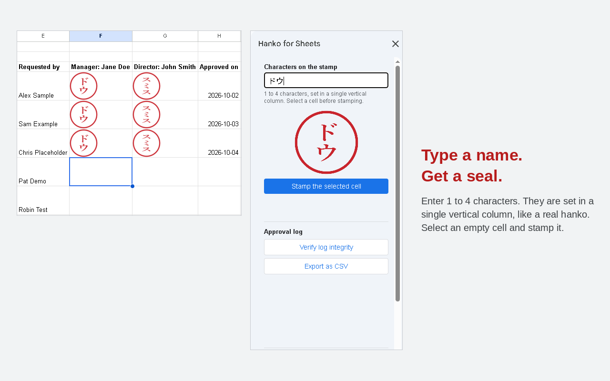Select the empty director cell for Robin Test
Screen dimensions: 610x381
[x=165, y=200]
